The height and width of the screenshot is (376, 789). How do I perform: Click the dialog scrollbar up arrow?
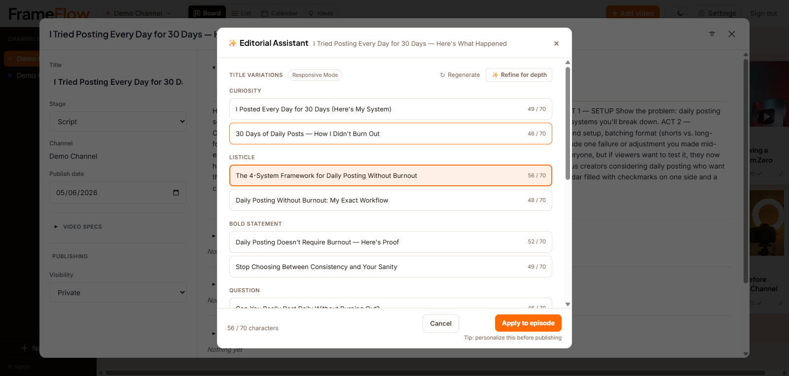tap(568, 63)
